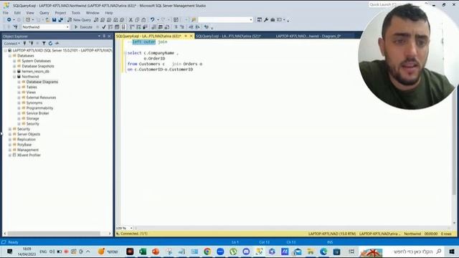
Task: Select the External Resources folder
Action: (41, 97)
